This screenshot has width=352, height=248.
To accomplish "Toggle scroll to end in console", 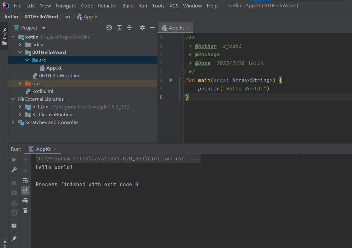I will click(25, 190).
